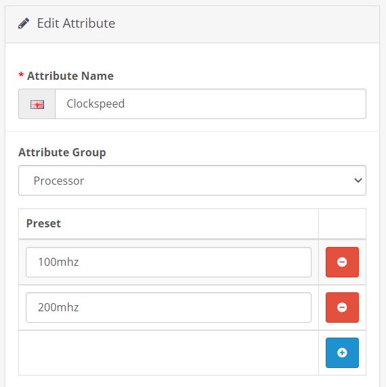Open the Processor dropdown list
386x387 pixels.
(192, 181)
